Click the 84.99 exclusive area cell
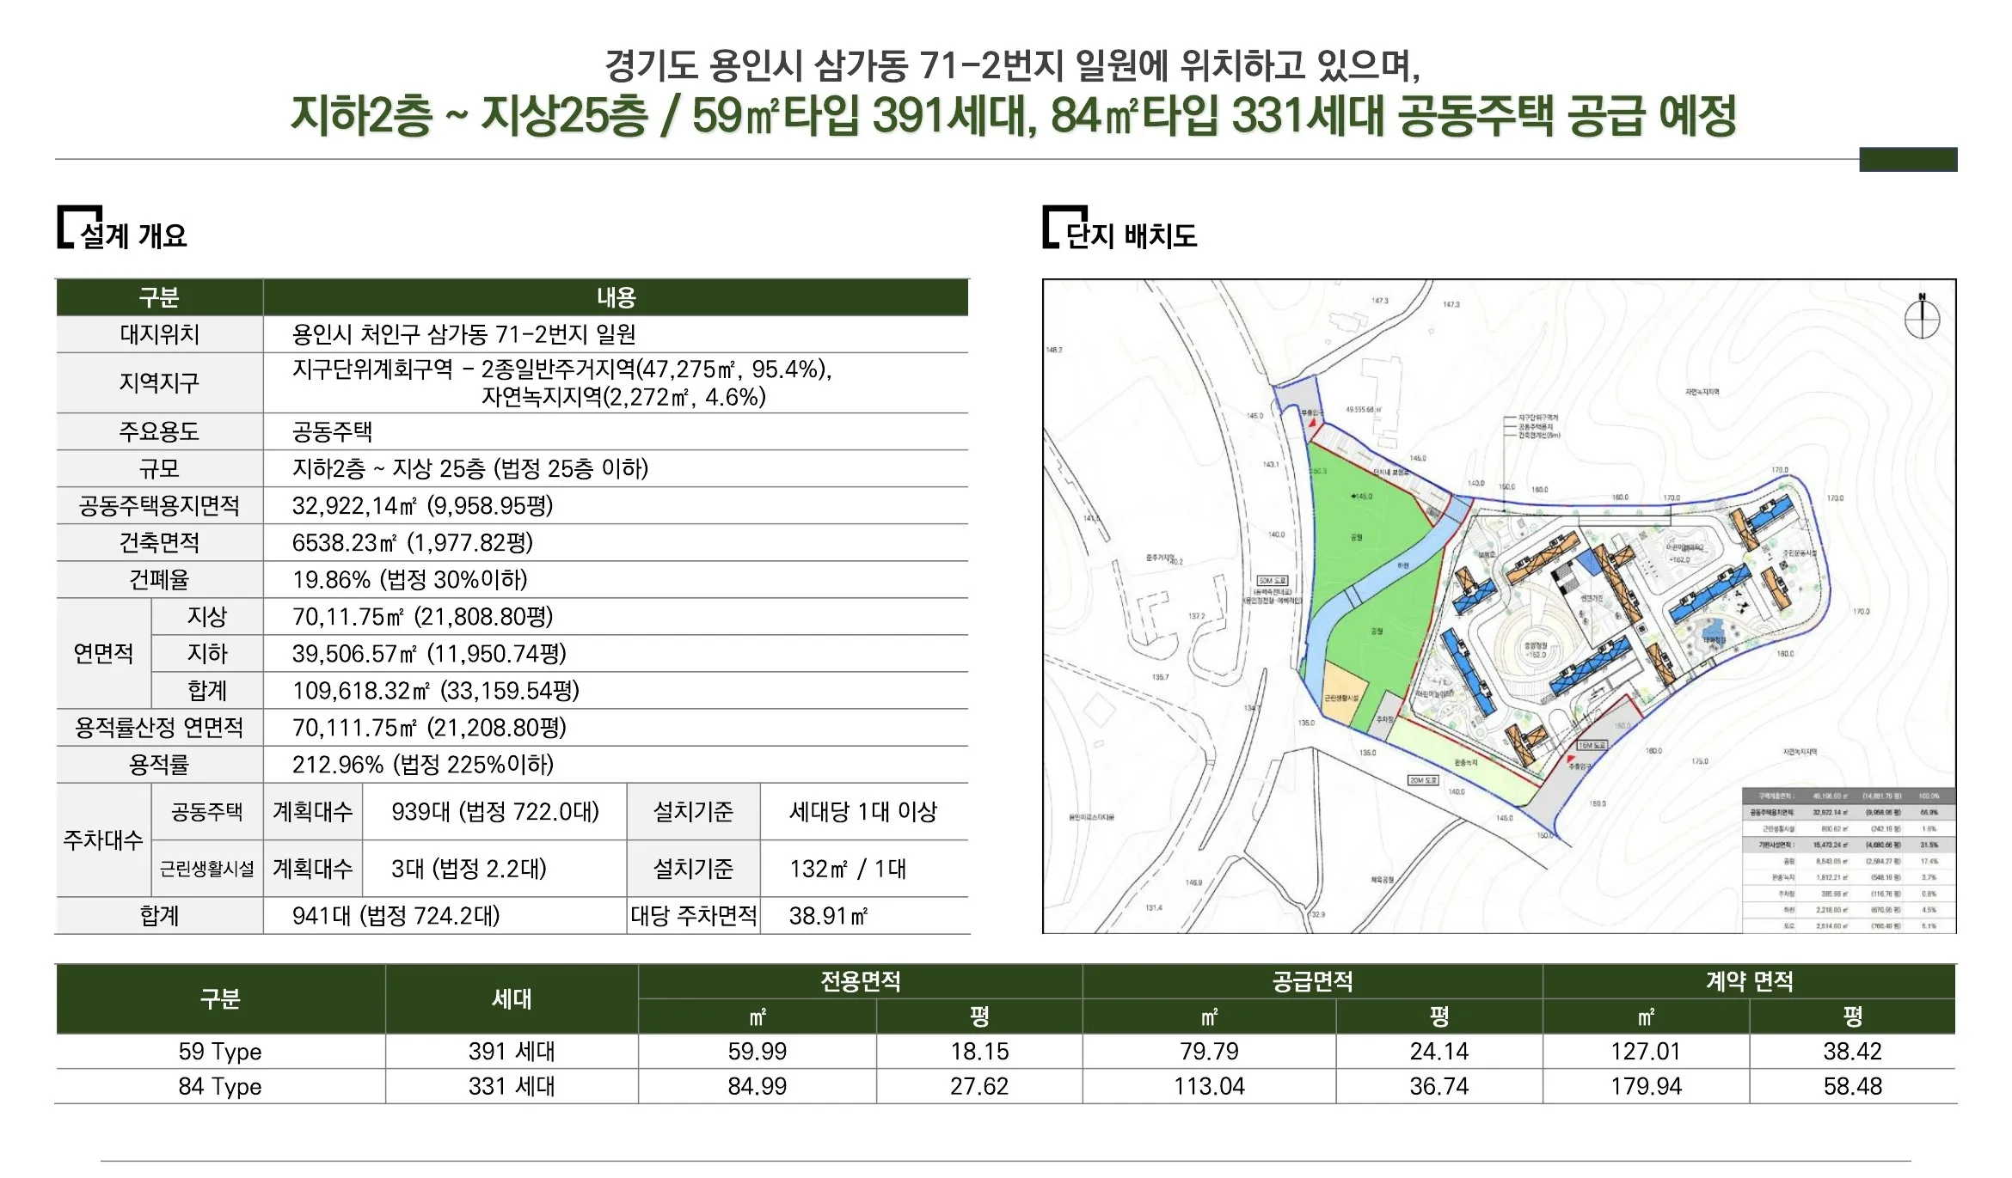 [x=758, y=1086]
